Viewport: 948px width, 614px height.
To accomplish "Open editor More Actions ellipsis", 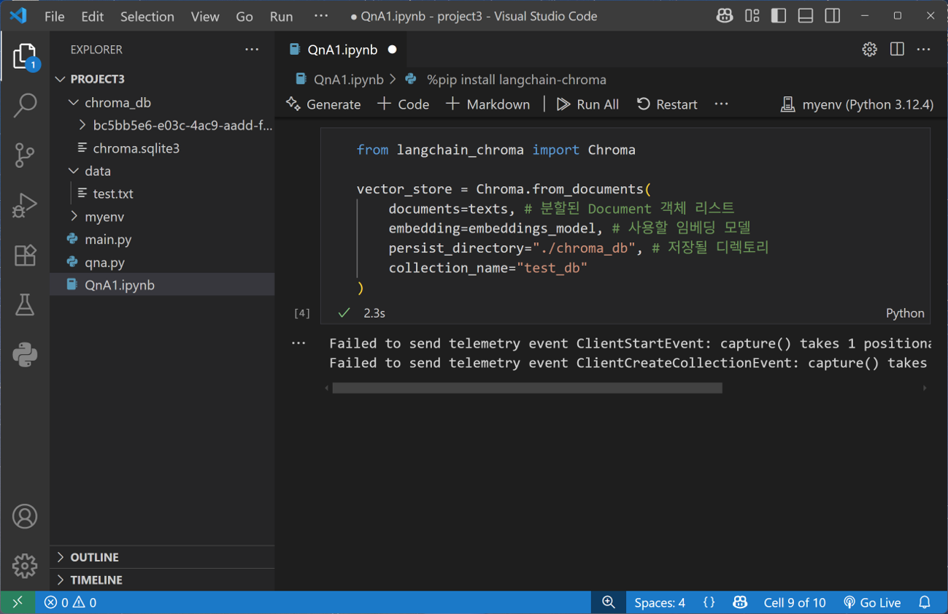I will pyautogui.click(x=924, y=50).
